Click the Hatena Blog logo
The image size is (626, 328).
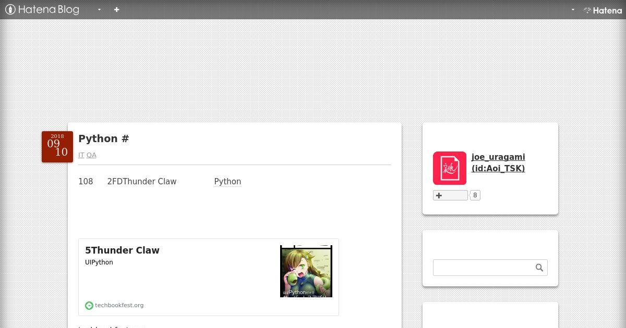(x=42, y=9)
